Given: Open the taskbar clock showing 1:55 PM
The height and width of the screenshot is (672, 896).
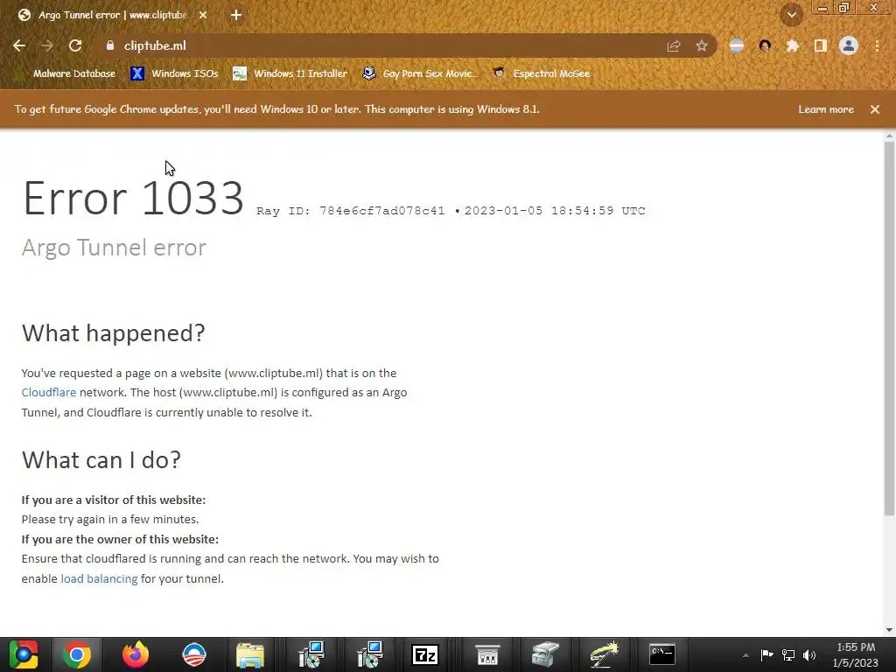Looking at the screenshot, I should click(856, 654).
